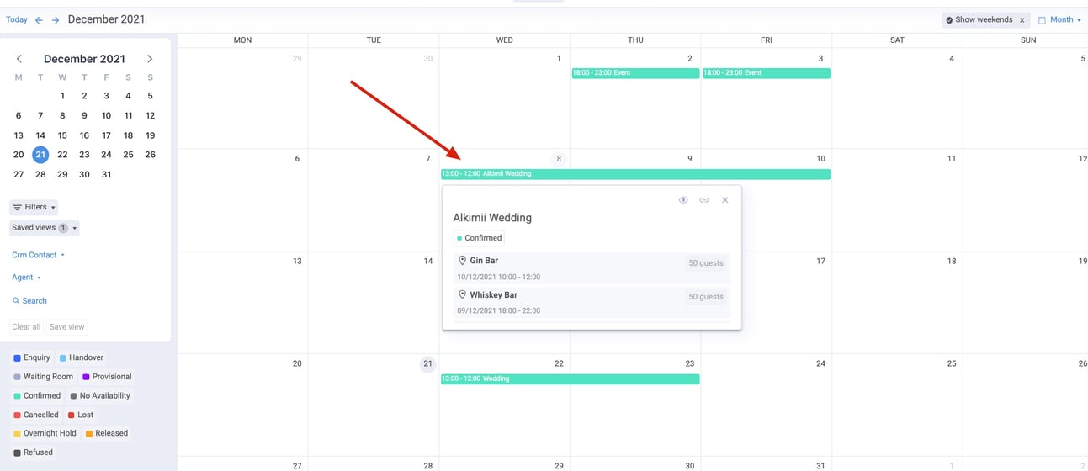Remove the Show weekends filter chip
The height and width of the screenshot is (471, 1088).
coord(1022,20)
